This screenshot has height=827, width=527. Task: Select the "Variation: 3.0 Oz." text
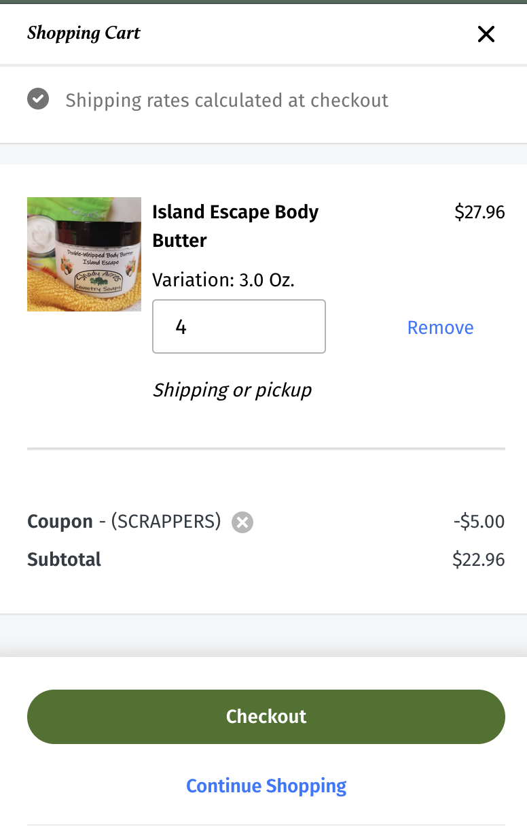(223, 280)
